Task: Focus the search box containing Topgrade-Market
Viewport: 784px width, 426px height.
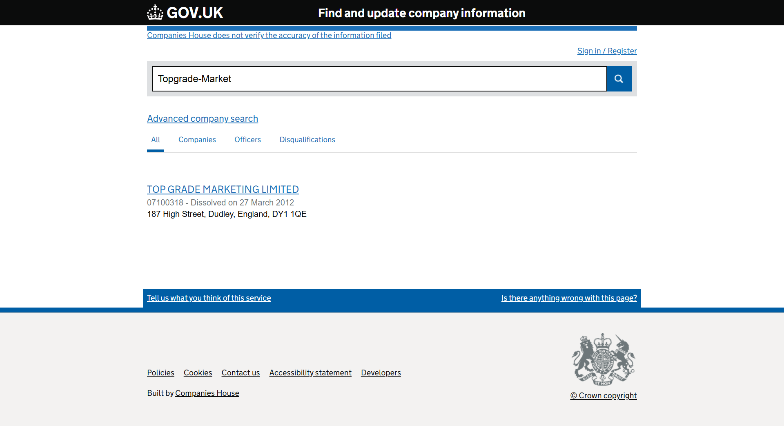Action: pyautogui.click(x=379, y=79)
